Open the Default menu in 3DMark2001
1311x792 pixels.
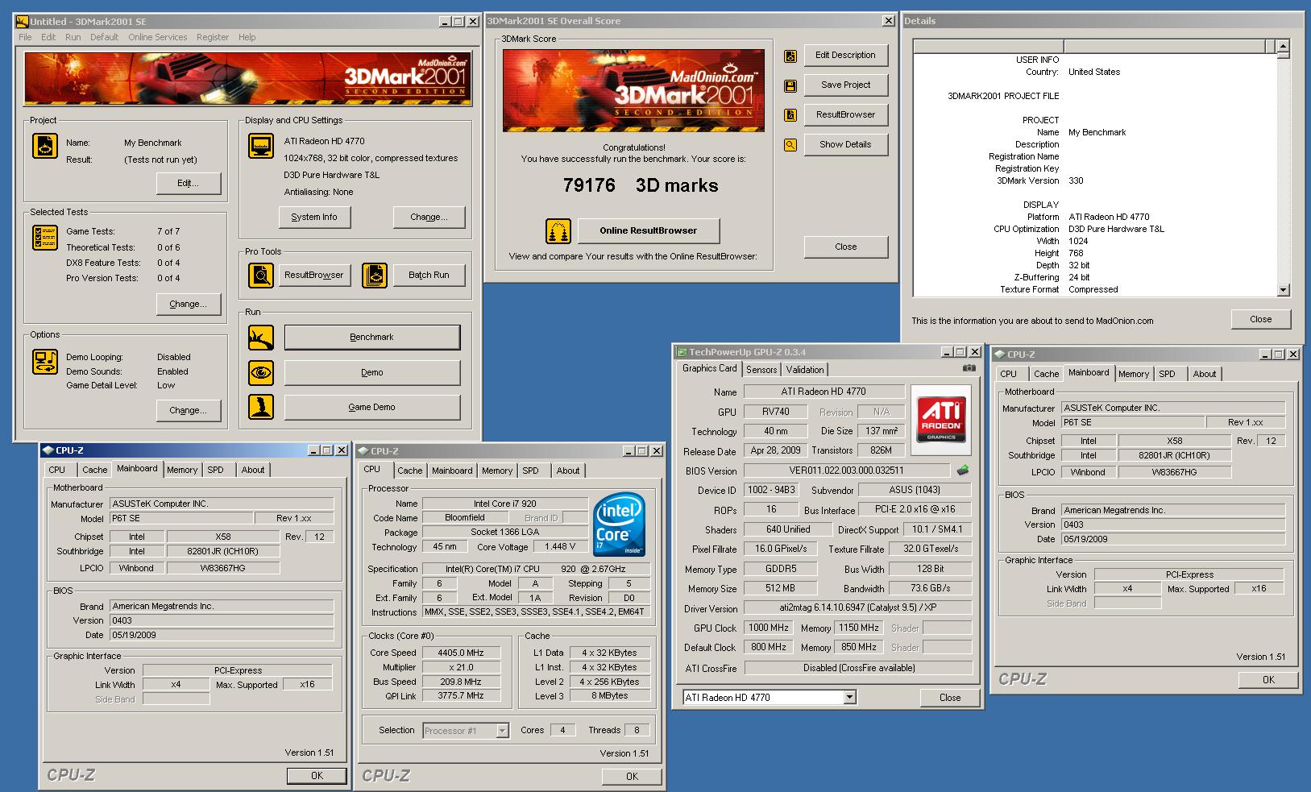(104, 37)
